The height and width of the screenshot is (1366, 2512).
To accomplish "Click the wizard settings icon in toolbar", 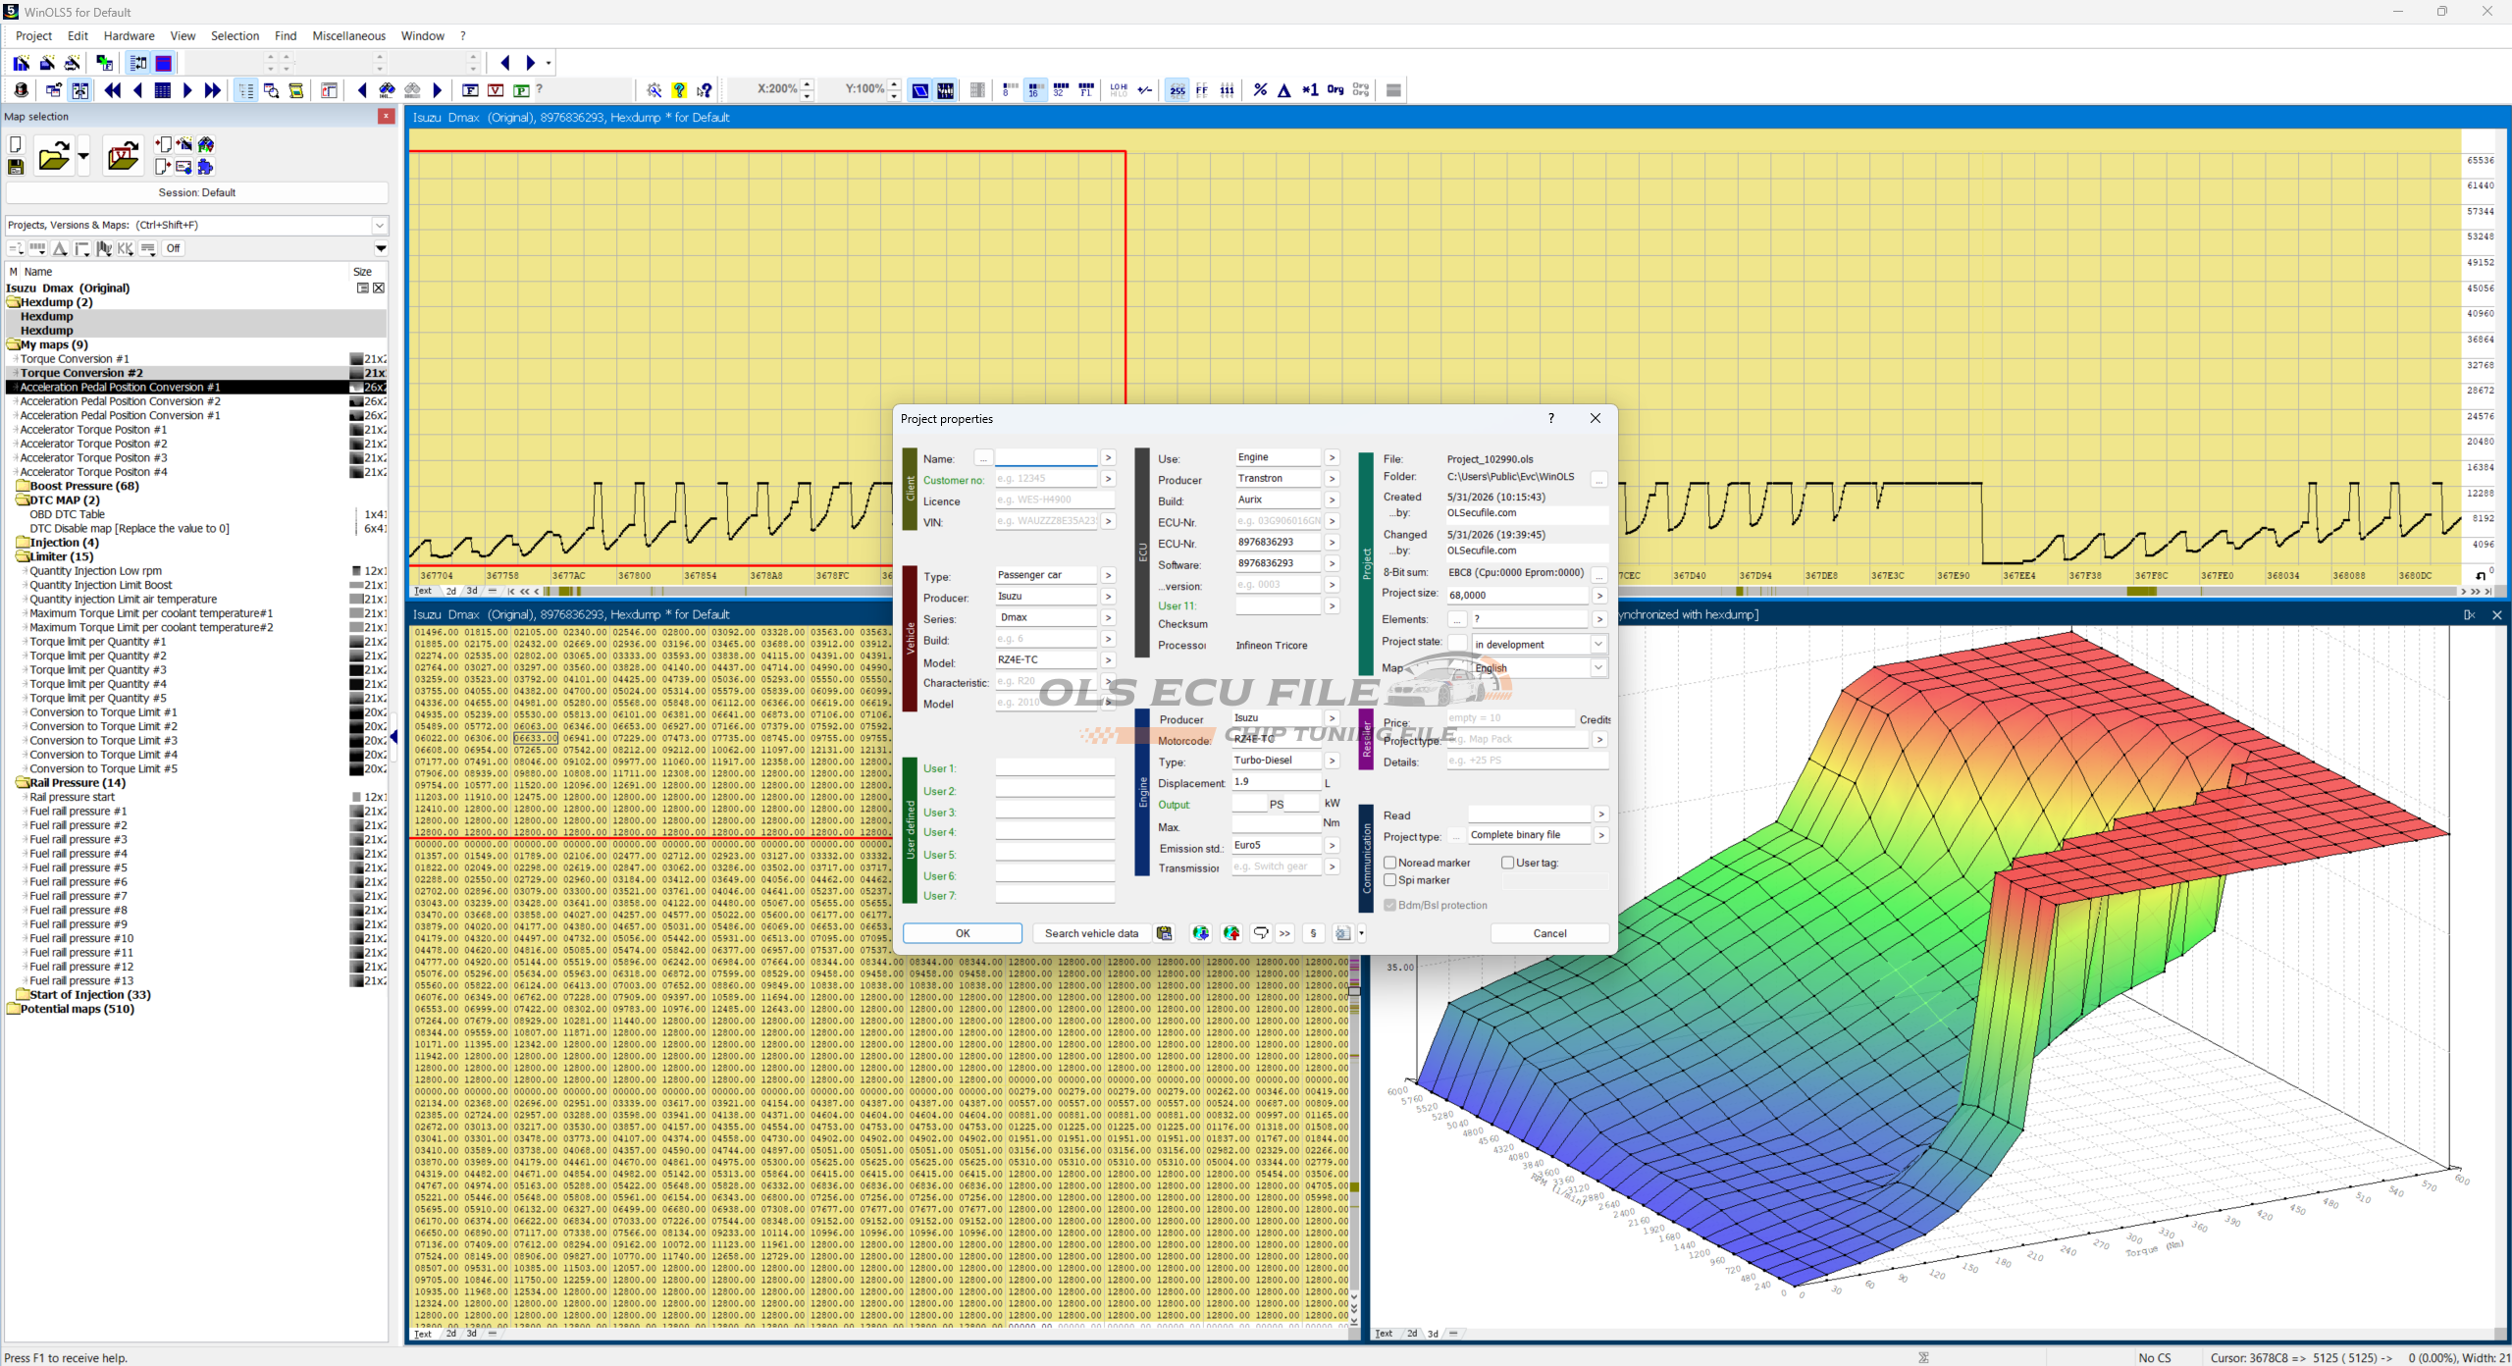I will pos(654,90).
